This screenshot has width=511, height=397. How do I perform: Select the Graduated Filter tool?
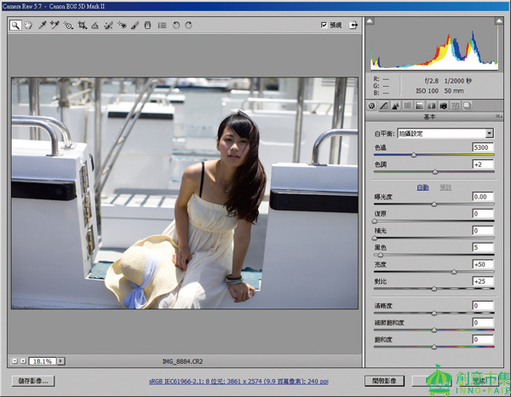[x=147, y=25]
